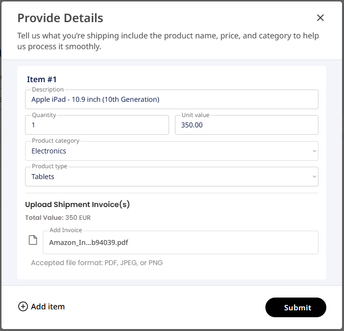Image resolution: width=344 pixels, height=331 pixels.
Task: Click the Provide Details dialog title
Action: [60, 18]
